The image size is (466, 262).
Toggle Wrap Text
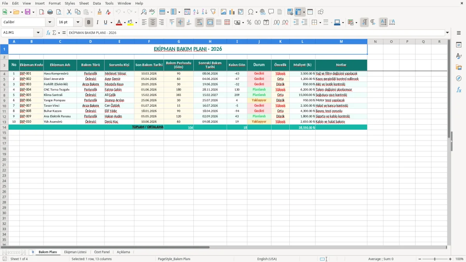coord(200,23)
